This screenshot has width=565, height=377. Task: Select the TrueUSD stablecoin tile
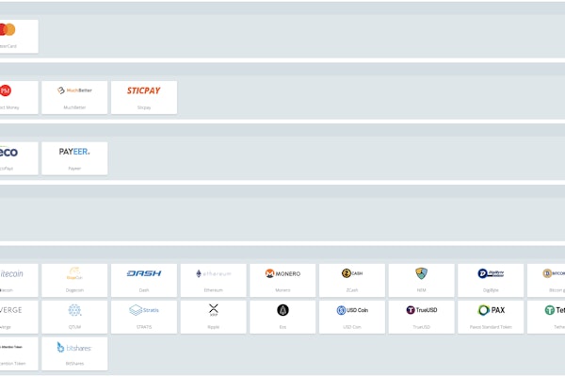pos(421,317)
